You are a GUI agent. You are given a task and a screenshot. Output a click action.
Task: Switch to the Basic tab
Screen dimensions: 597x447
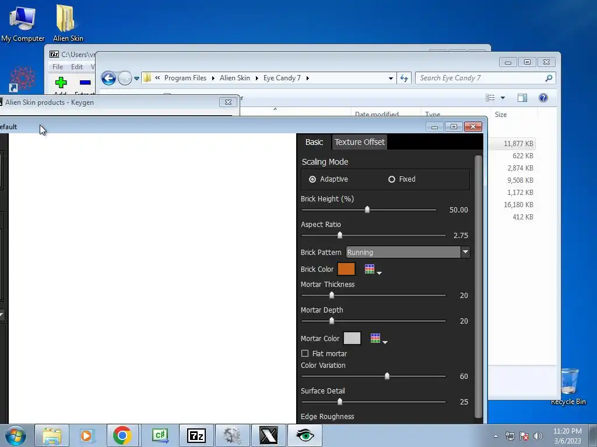tap(314, 142)
